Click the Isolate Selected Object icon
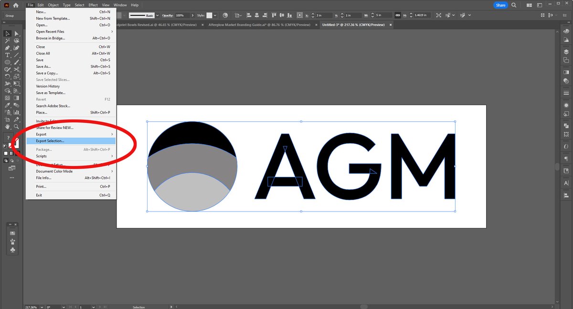 coord(438,15)
